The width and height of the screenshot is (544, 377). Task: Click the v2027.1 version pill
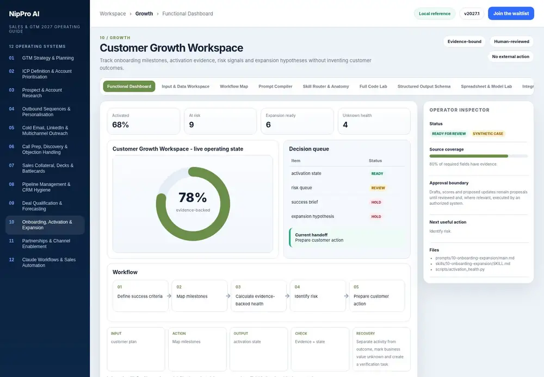[x=472, y=14]
